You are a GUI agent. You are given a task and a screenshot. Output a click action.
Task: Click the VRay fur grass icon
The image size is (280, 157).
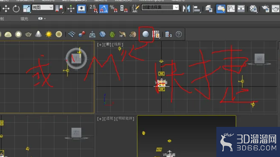click(x=112, y=34)
